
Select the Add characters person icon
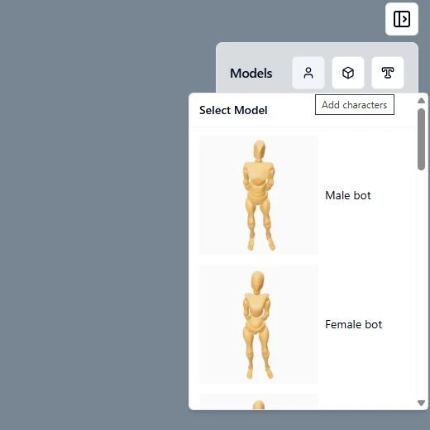(x=308, y=73)
